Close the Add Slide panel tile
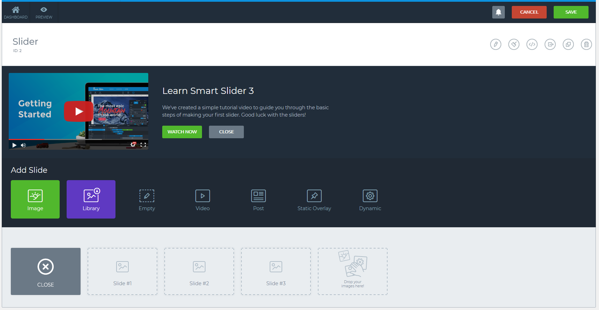The image size is (599, 310). point(46,271)
